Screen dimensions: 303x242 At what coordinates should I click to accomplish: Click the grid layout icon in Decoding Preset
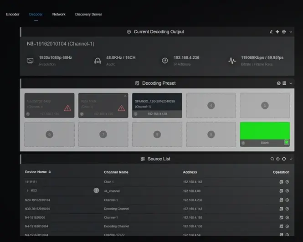[x=284, y=83]
